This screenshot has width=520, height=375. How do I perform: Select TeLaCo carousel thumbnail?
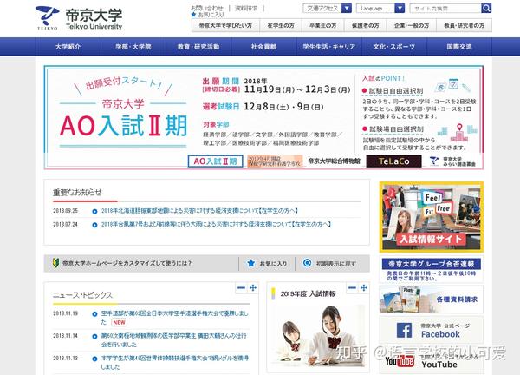(x=393, y=161)
